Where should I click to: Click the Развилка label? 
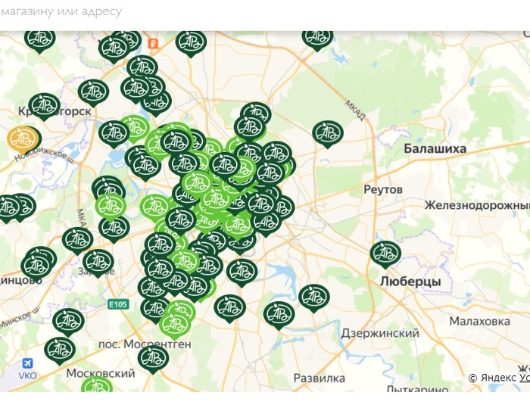[x=319, y=378]
